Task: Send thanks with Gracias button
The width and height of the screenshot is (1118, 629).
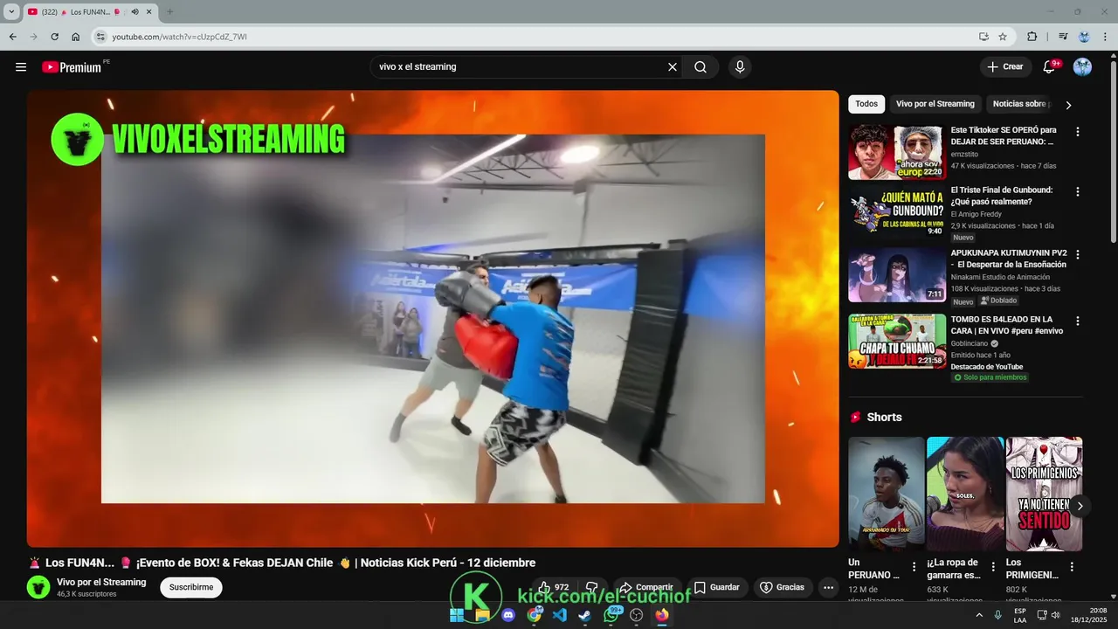Action: click(x=783, y=587)
